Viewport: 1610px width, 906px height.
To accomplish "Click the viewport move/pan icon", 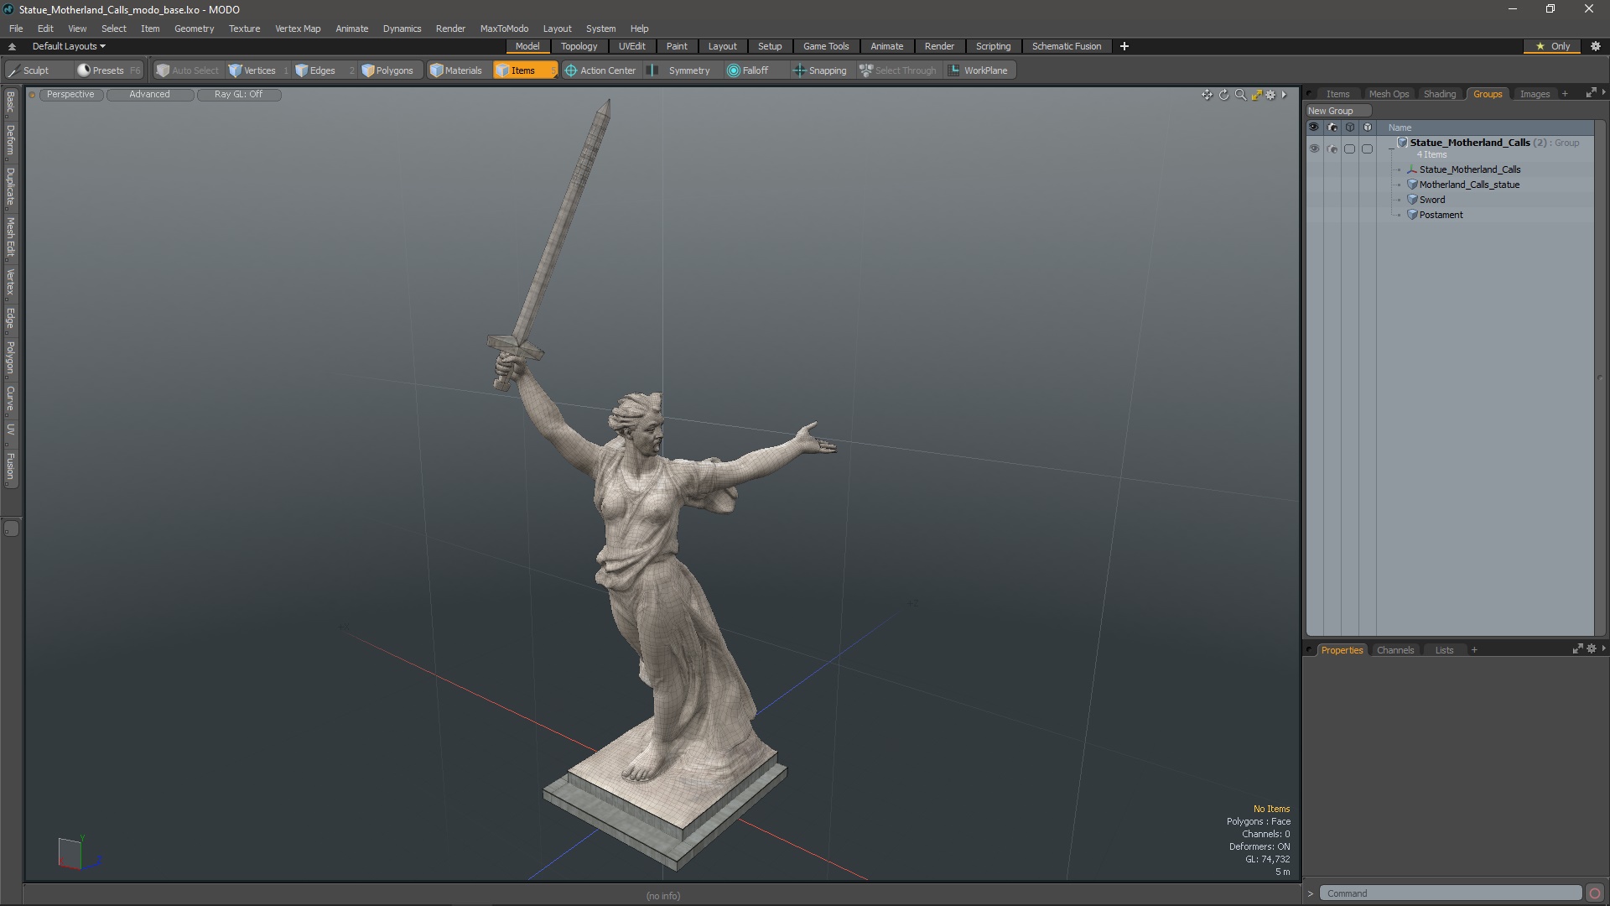I will 1207,95.
